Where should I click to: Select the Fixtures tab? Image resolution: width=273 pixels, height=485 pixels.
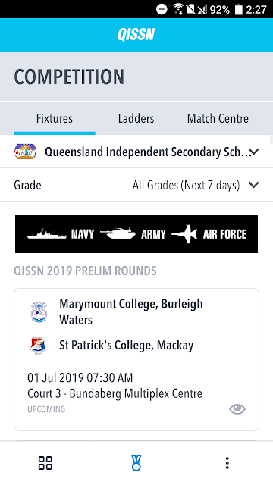pos(55,118)
